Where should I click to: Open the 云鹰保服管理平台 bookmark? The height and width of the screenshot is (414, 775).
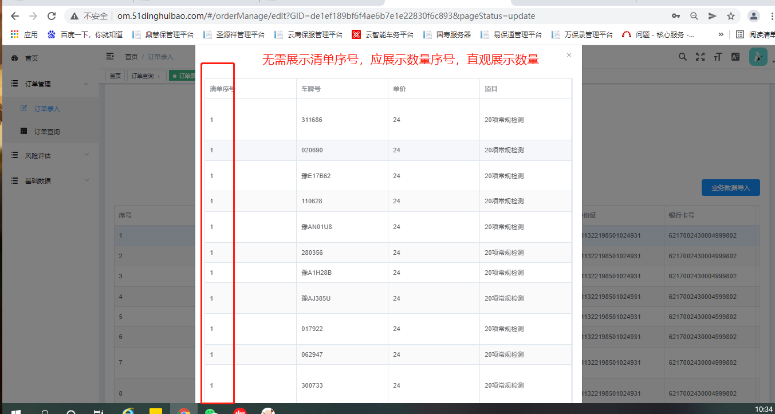(x=308, y=34)
